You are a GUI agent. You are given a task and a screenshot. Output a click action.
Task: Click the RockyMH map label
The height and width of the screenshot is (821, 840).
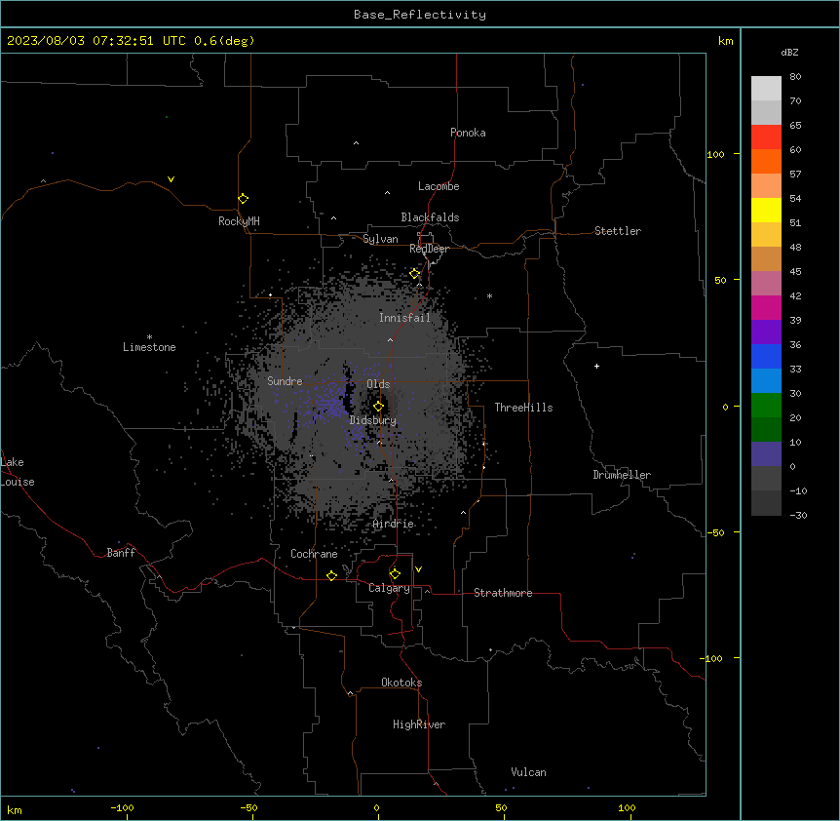[239, 221]
